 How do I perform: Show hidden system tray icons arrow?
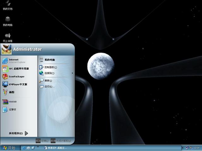[x=183, y=148]
